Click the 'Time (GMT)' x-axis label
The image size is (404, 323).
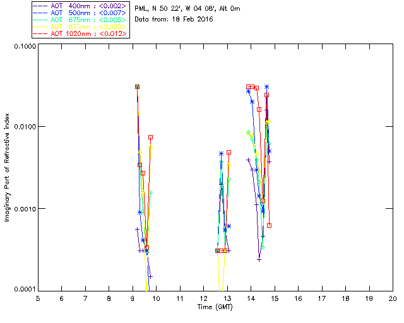pos(215,307)
